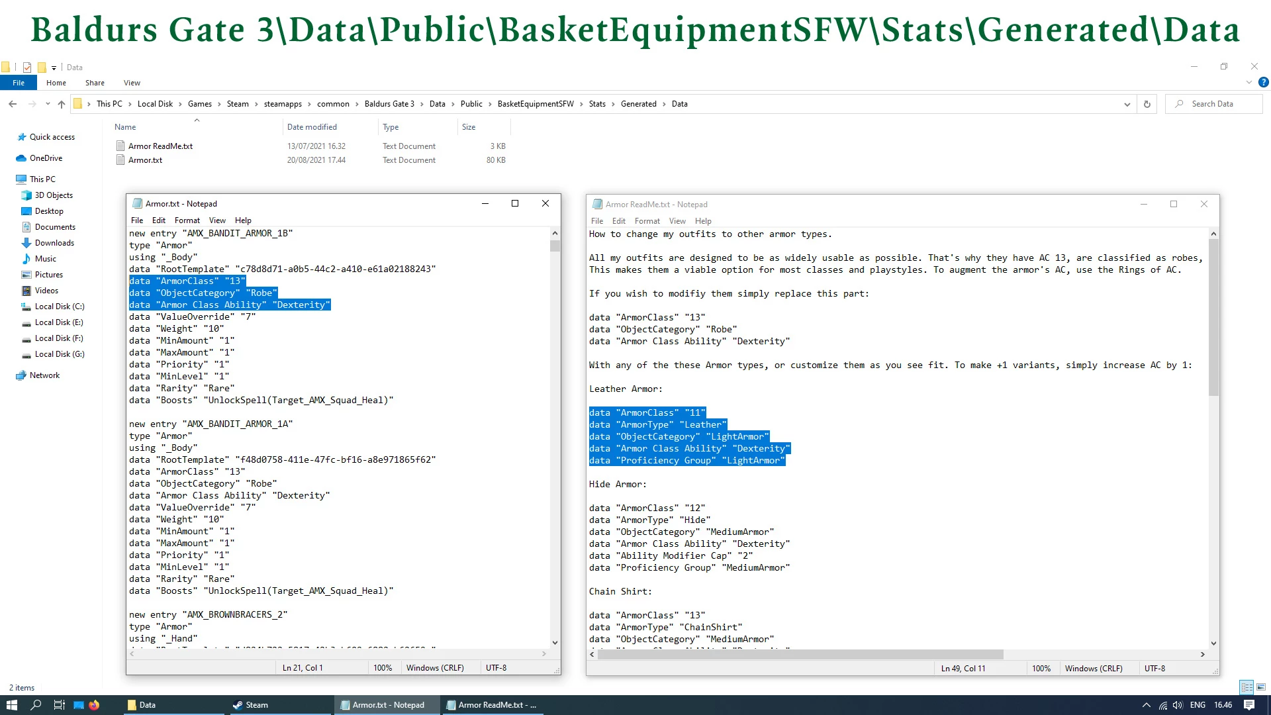
Task: Select This PC icon in navigation pane
Action: [x=21, y=179]
